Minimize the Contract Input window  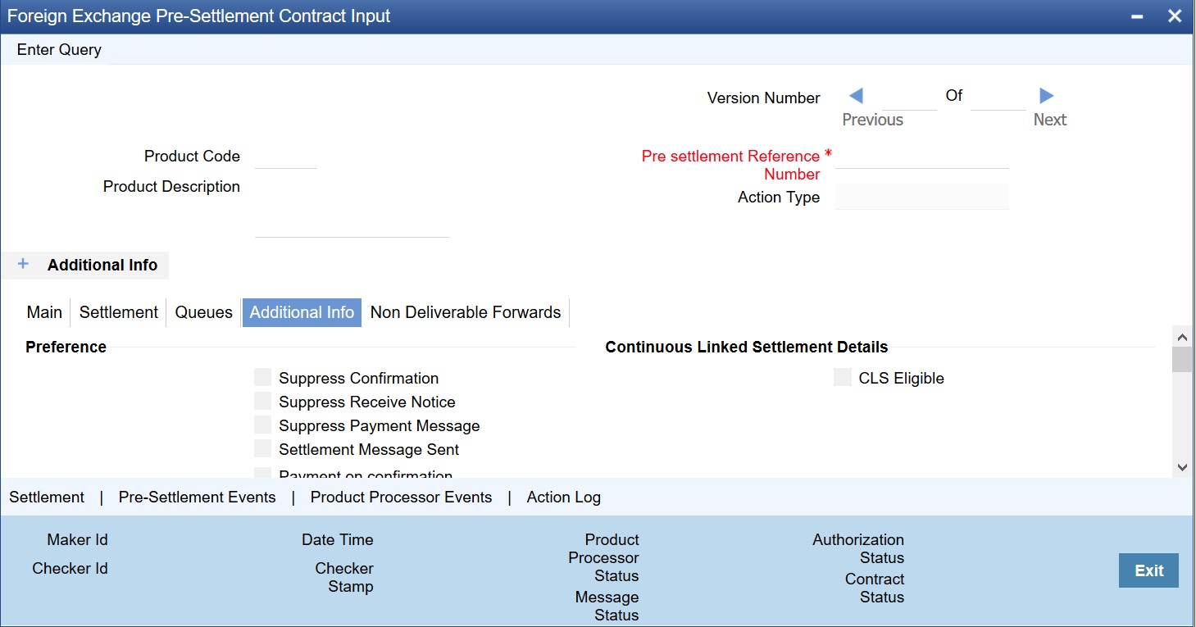pyautogui.click(x=1137, y=16)
